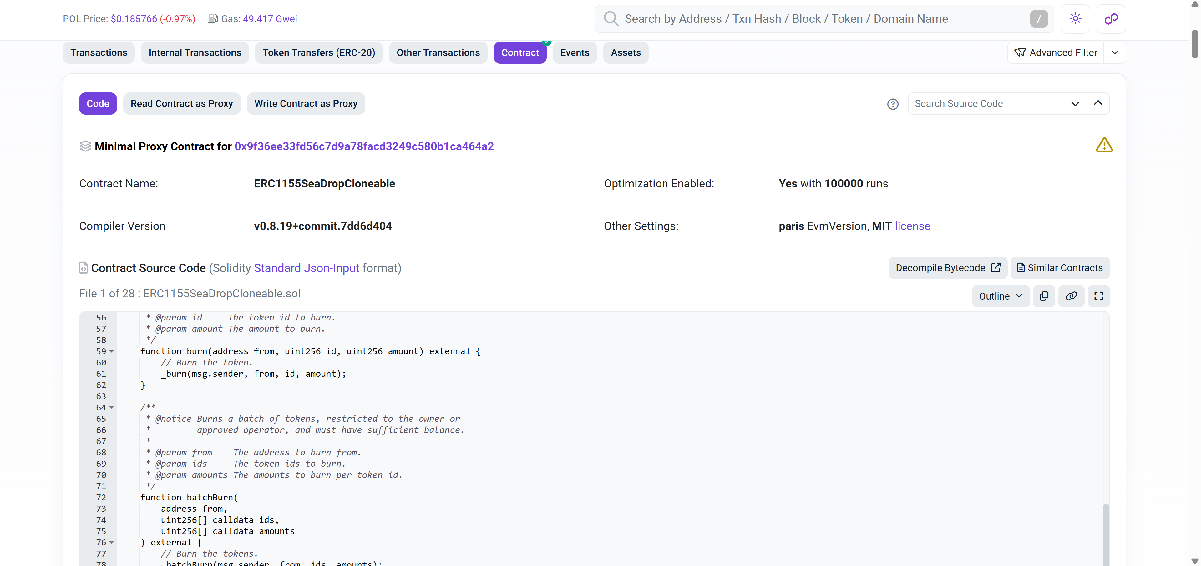1201x566 pixels.
Task: Collapse comment block fold at line 64
Action: [112, 408]
